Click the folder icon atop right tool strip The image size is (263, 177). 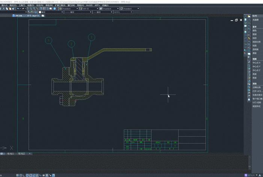249,16
